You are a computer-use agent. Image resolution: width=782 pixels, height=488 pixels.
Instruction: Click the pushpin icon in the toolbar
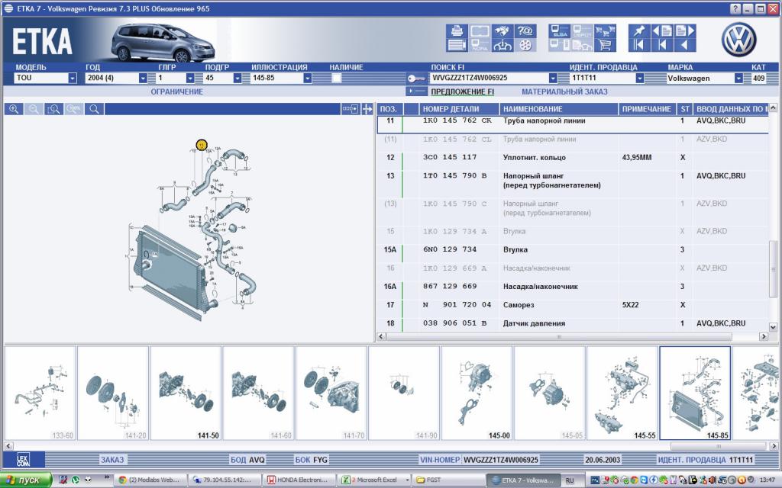(639, 31)
